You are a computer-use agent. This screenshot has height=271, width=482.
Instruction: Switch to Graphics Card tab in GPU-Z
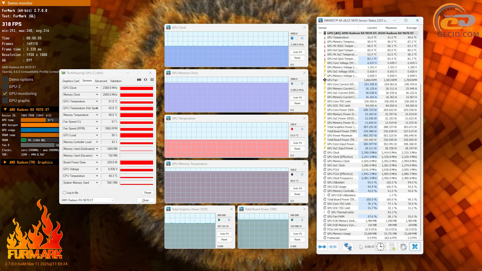pyautogui.click(x=71, y=81)
